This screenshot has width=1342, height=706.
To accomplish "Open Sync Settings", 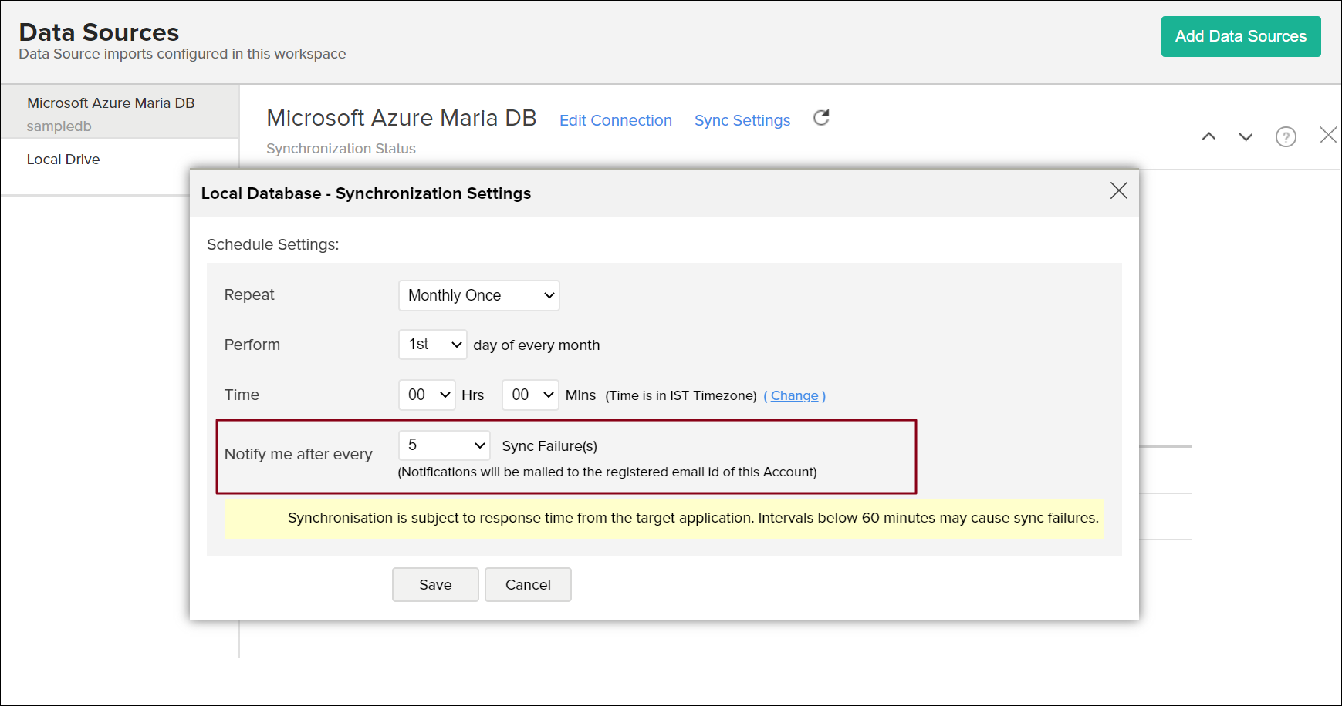I will pyautogui.click(x=742, y=120).
